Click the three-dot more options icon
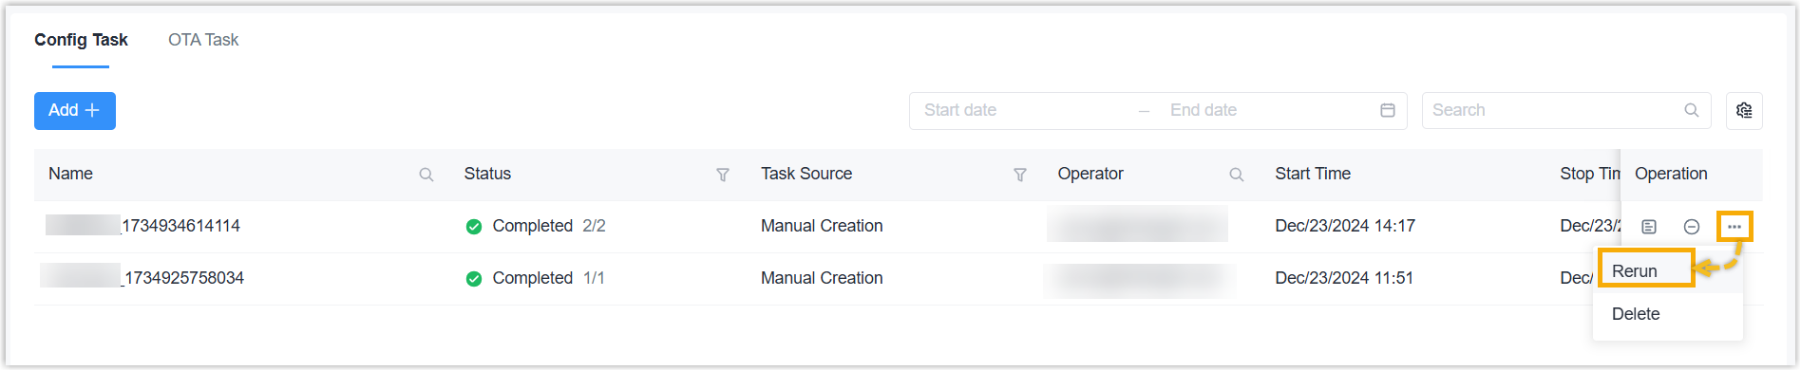 point(1735,227)
